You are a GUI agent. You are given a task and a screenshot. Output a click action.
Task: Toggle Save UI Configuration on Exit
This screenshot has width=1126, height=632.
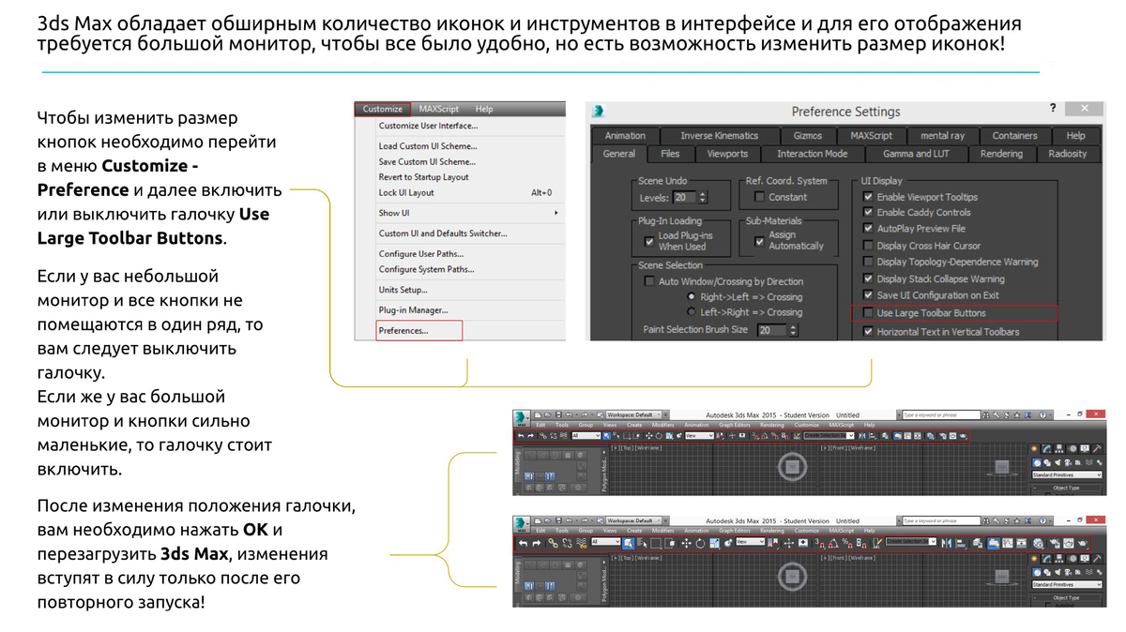pos(867,295)
